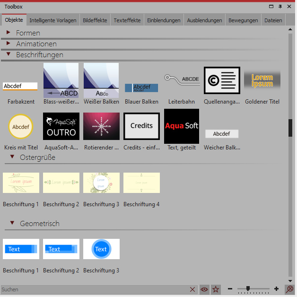Select the Goldener Titel template
Image resolution: width=297 pixels, height=297 pixels.
pos(262,80)
